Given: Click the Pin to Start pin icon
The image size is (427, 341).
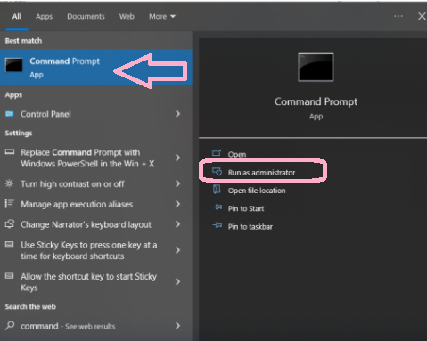Looking at the screenshot, I should (x=218, y=207).
